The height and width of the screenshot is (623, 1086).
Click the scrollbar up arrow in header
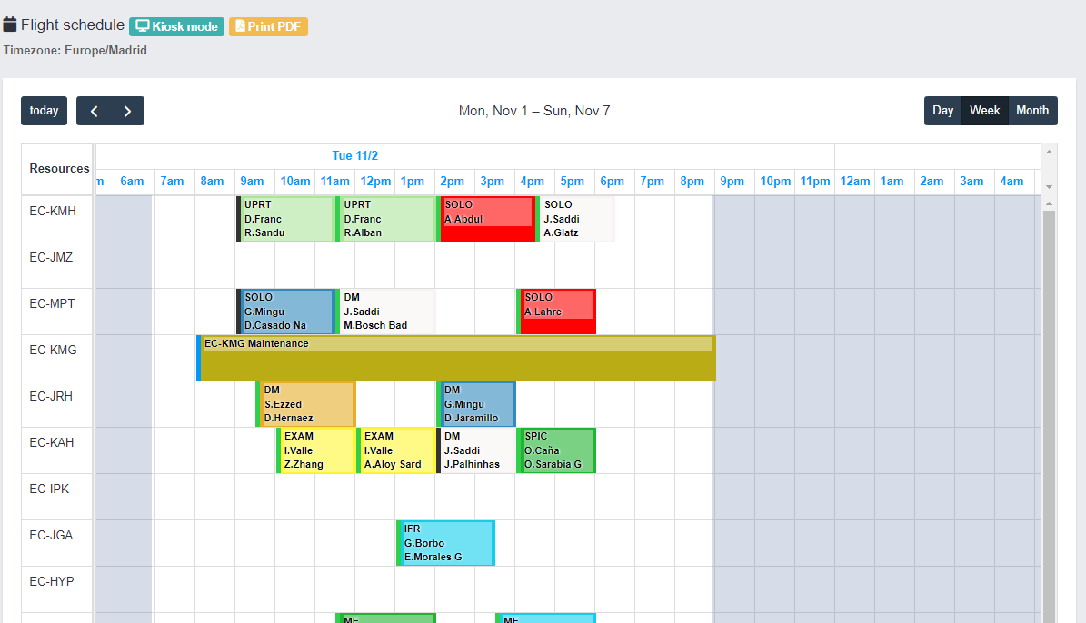tap(1050, 152)
